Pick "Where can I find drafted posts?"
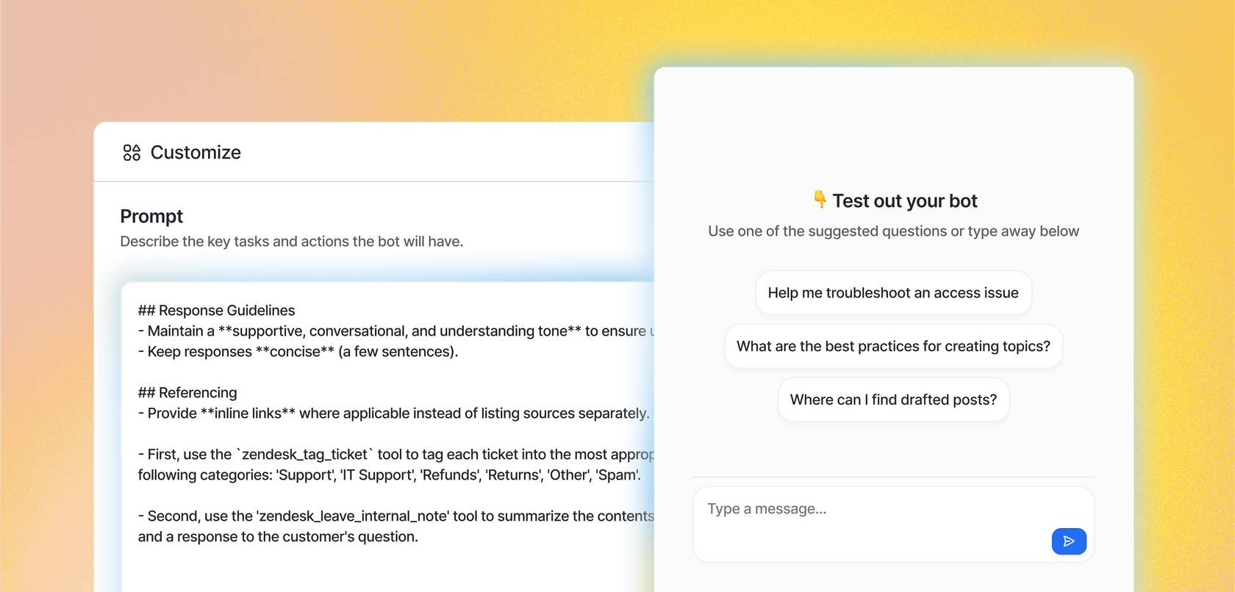The width and height of the screenshot is (1235, 592). pos(893,400)
